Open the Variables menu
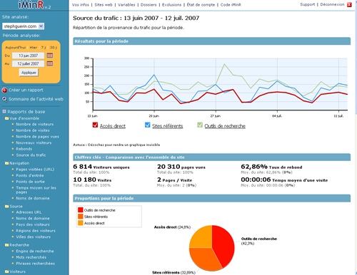 126,5
